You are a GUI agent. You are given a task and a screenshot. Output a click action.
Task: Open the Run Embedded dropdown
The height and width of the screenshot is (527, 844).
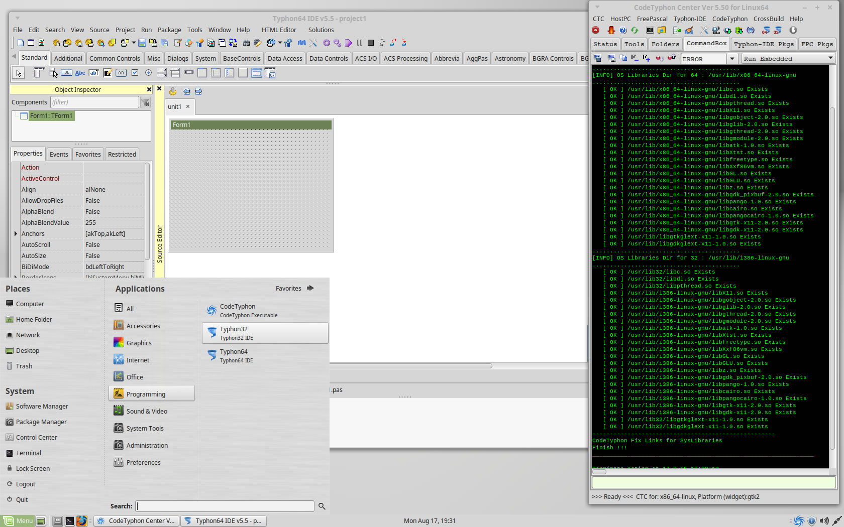point(788,59)
